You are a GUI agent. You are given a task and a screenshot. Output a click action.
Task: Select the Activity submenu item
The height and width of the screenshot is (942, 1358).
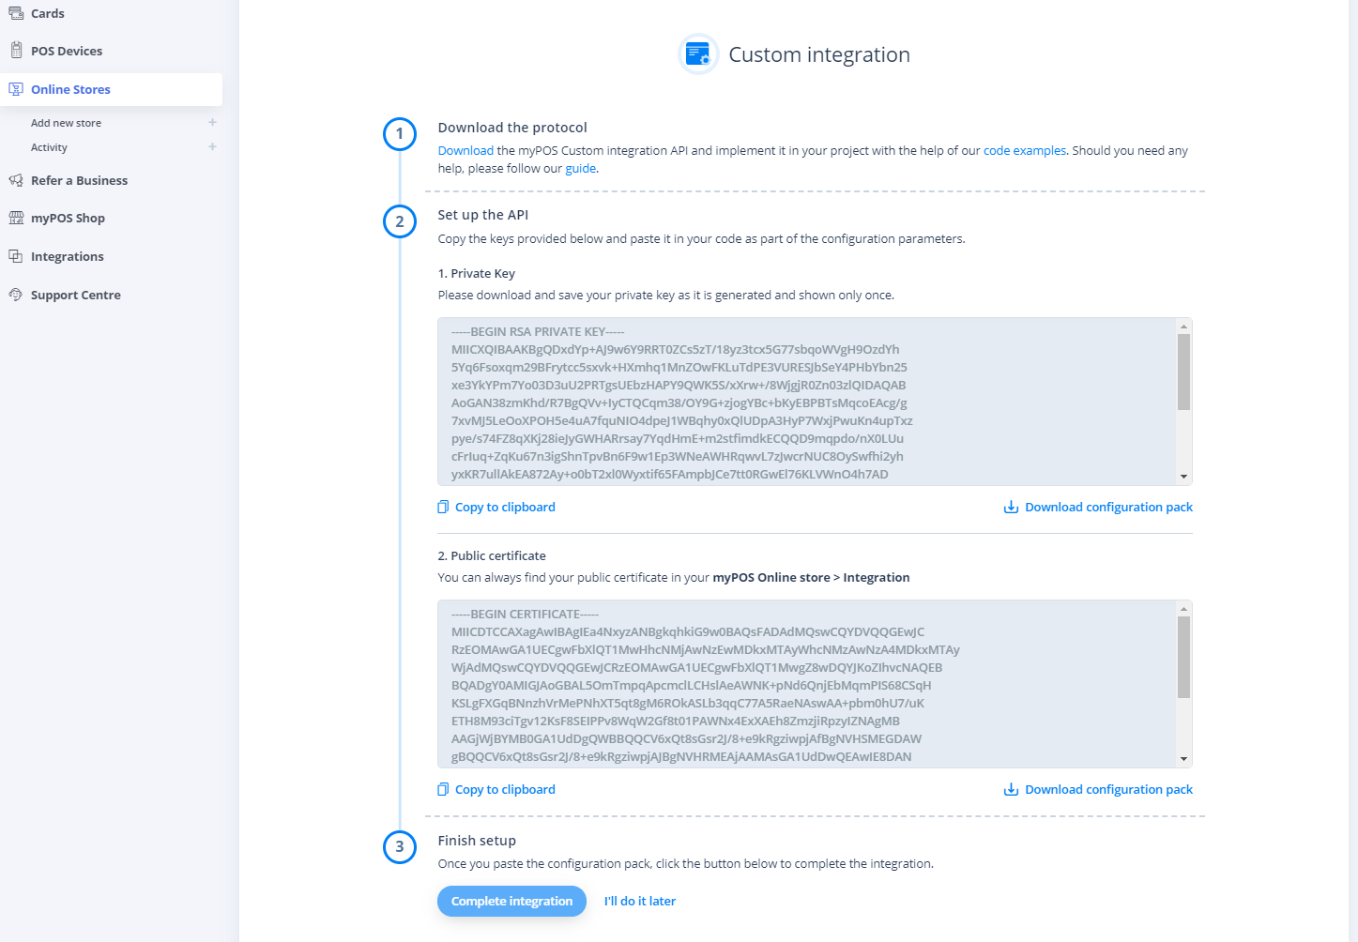click(49, 147)
